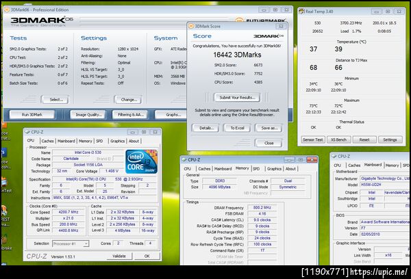This screenshot has height=279, width=411.
Task: Submit Your Results in 3DMark Score
Action: click(237, 97)
